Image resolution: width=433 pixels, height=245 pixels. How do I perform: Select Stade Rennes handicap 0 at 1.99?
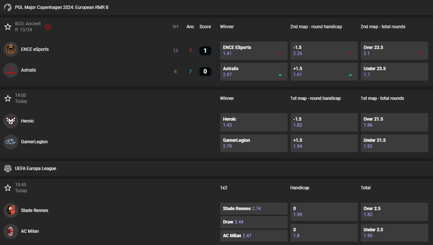click(324, 212)
